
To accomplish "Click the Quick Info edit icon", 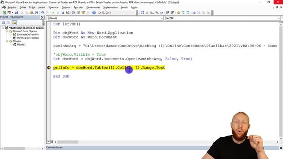I will [x=152, y=13].
